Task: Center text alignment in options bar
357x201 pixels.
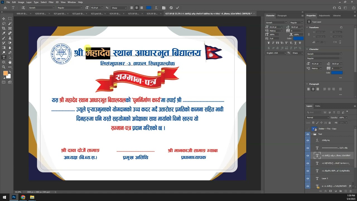Action: click(137, 8)
